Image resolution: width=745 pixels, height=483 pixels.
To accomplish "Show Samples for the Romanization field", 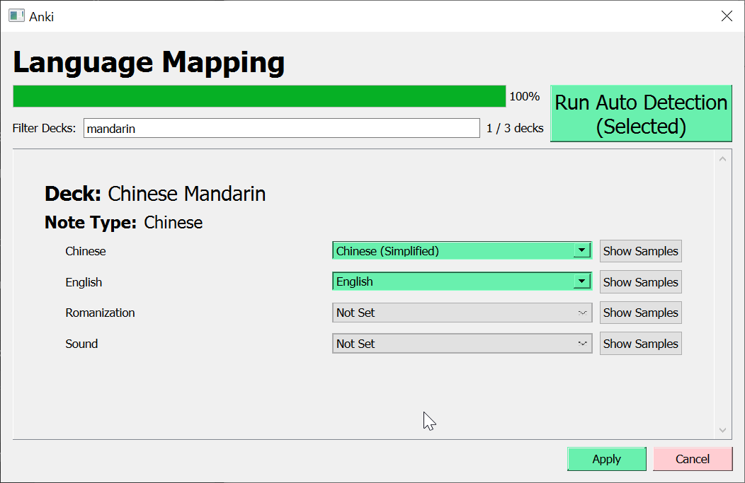I will click(x=640, y=313).
